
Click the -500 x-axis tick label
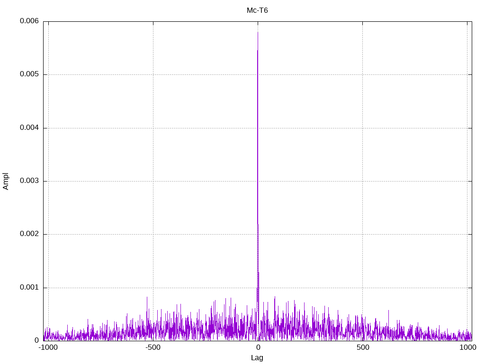click(x=153, y=347)
